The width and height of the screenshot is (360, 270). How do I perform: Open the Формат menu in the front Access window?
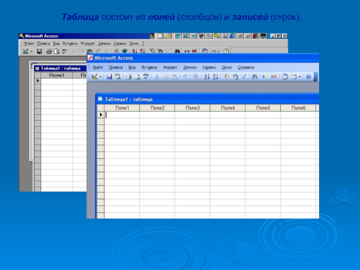pyautogui.click(x=170, y=67)
